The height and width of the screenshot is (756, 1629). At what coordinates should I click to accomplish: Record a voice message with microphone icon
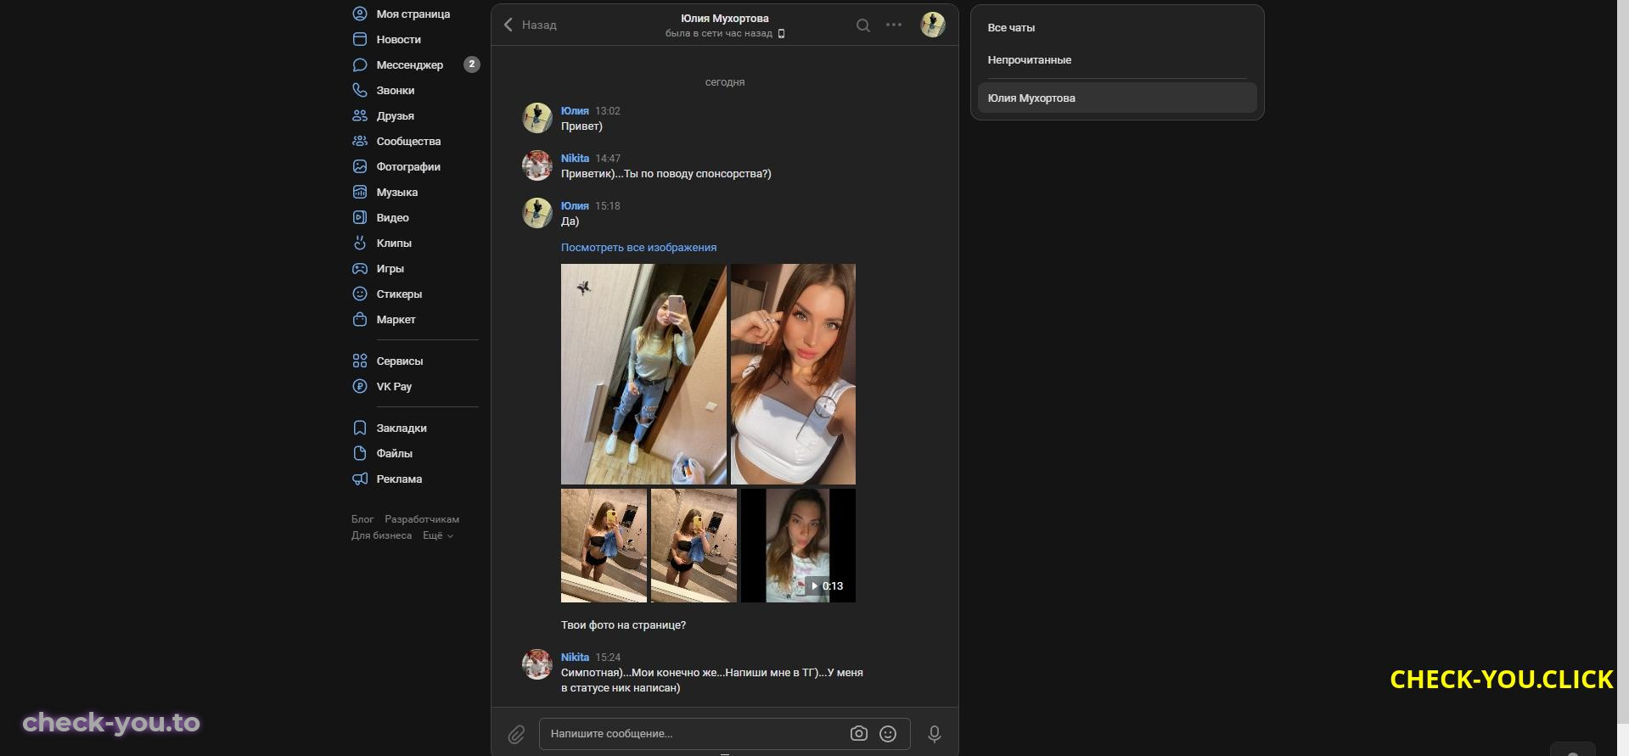tap(935, 734)
